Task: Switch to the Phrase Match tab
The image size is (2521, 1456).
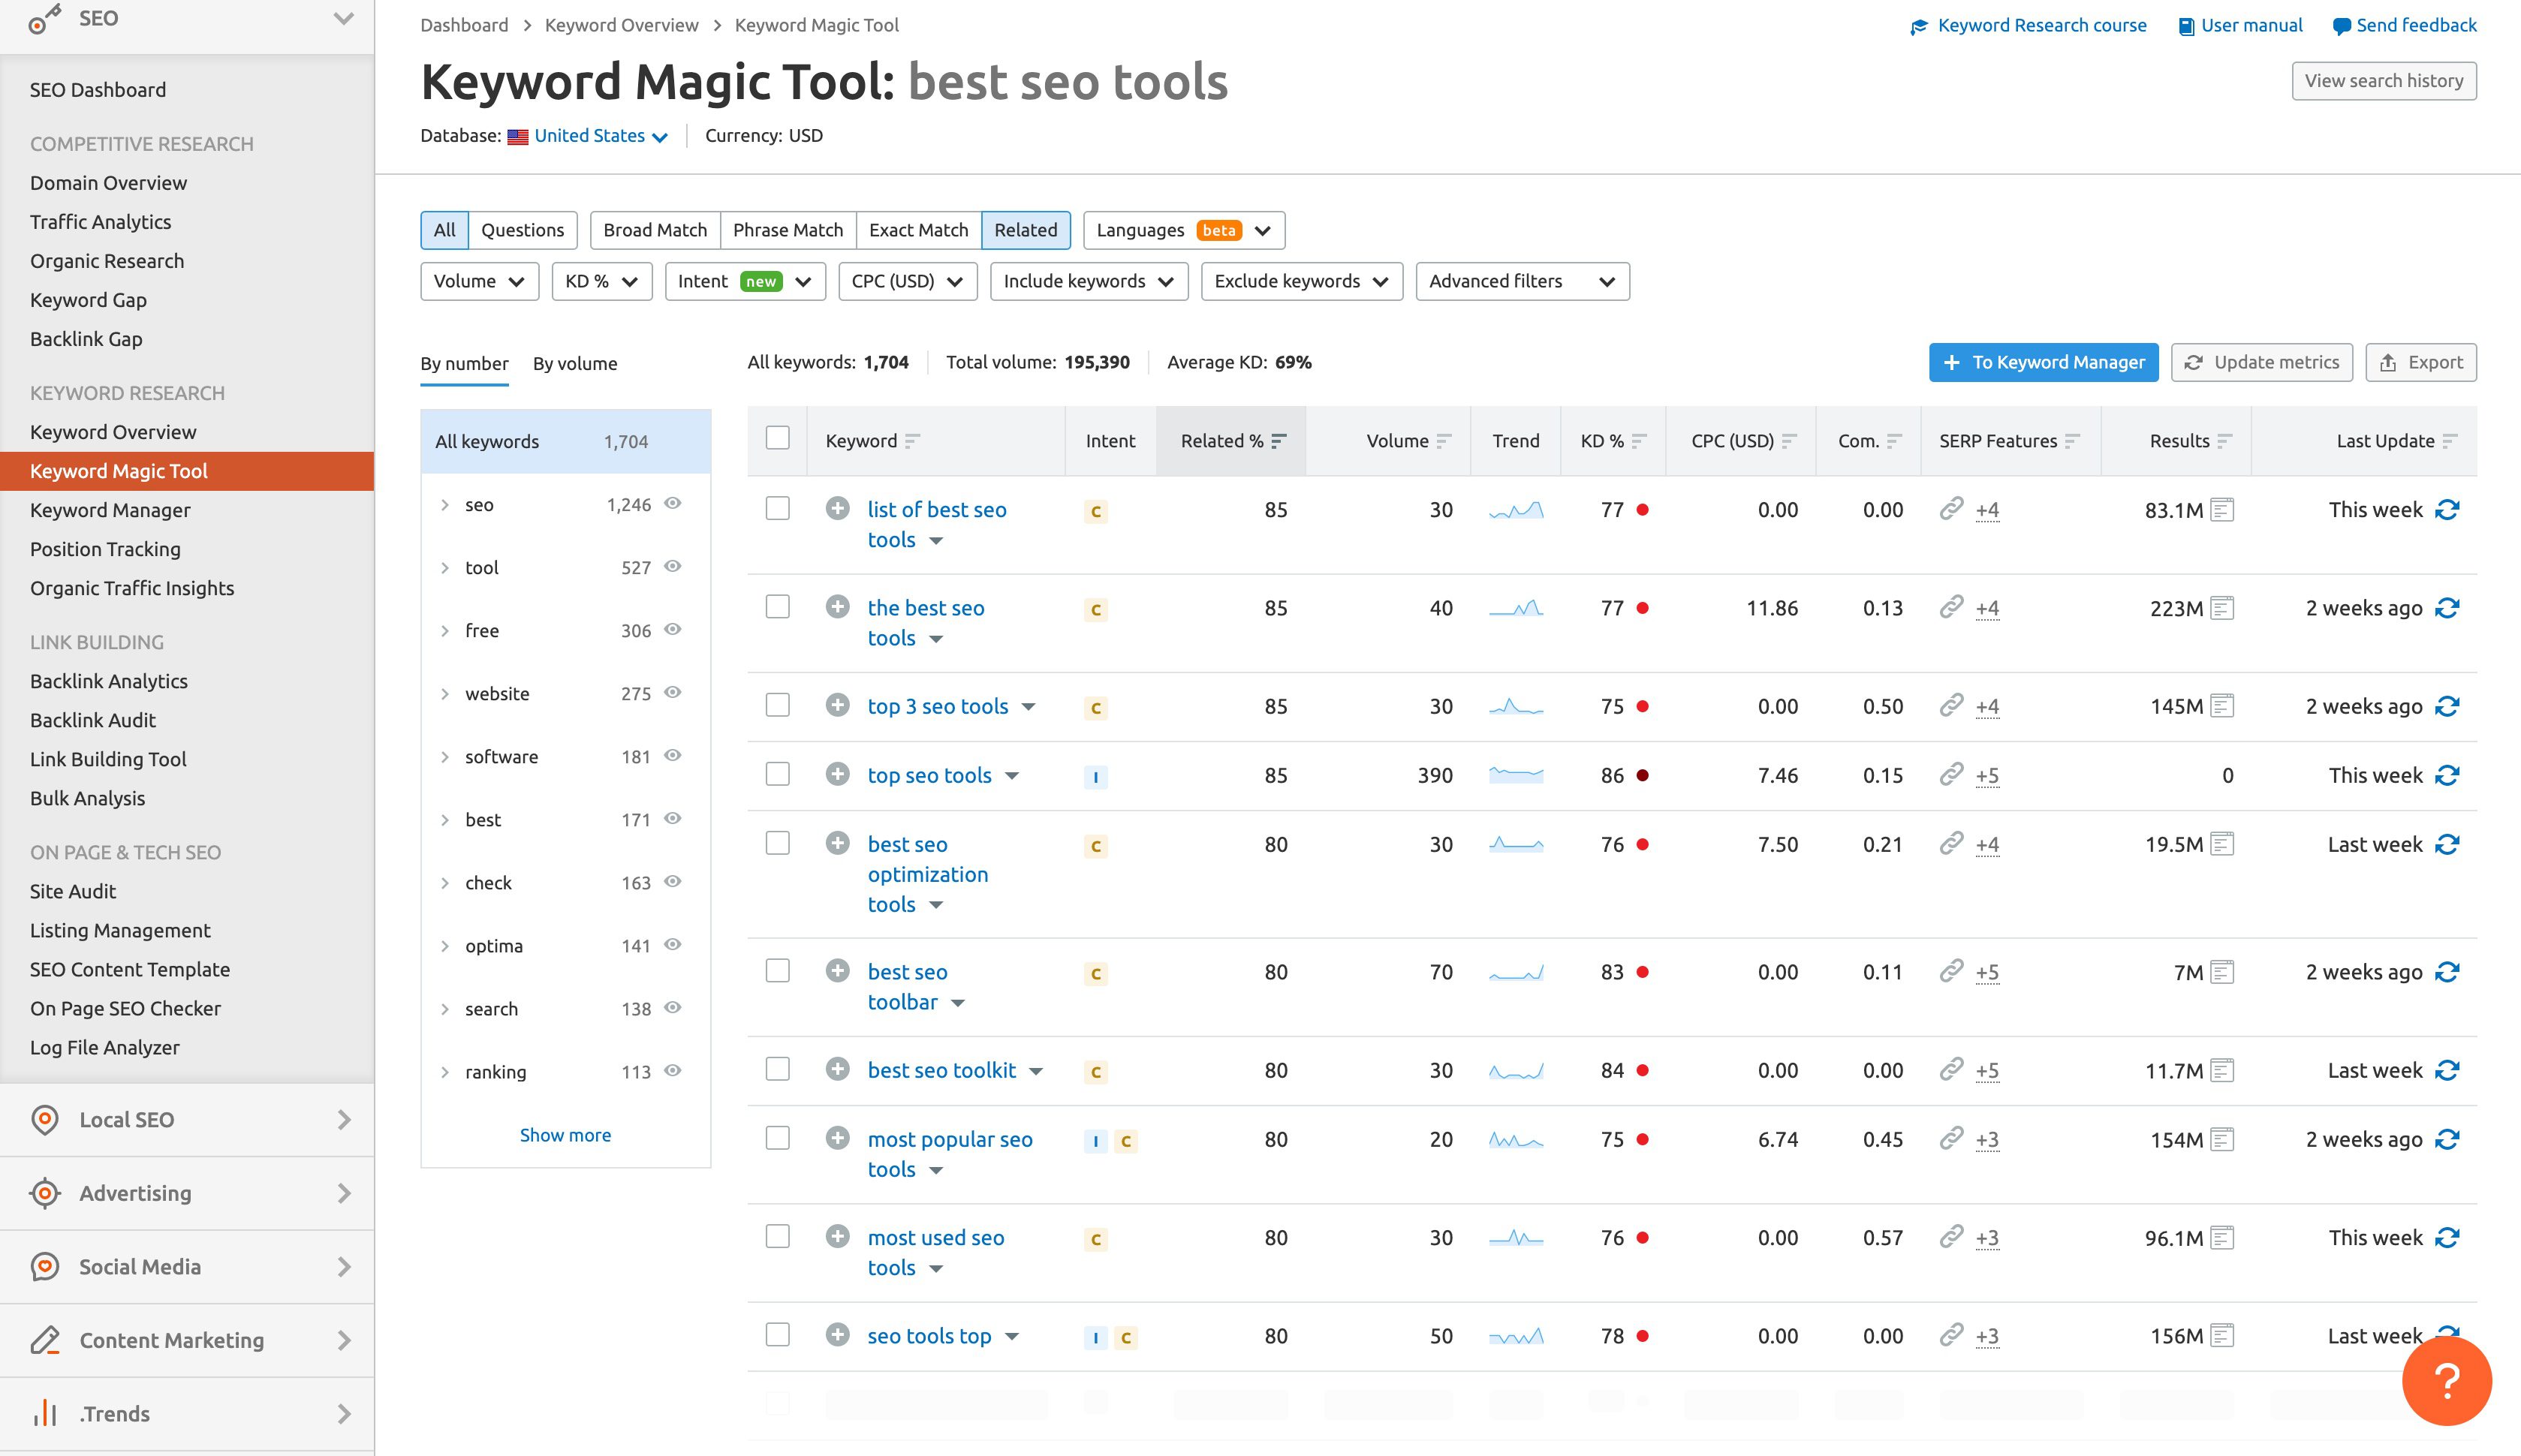Action: tap(787, 230)
